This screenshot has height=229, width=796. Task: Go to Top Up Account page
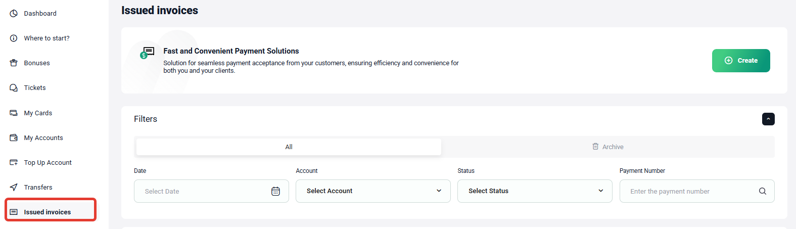48,162
